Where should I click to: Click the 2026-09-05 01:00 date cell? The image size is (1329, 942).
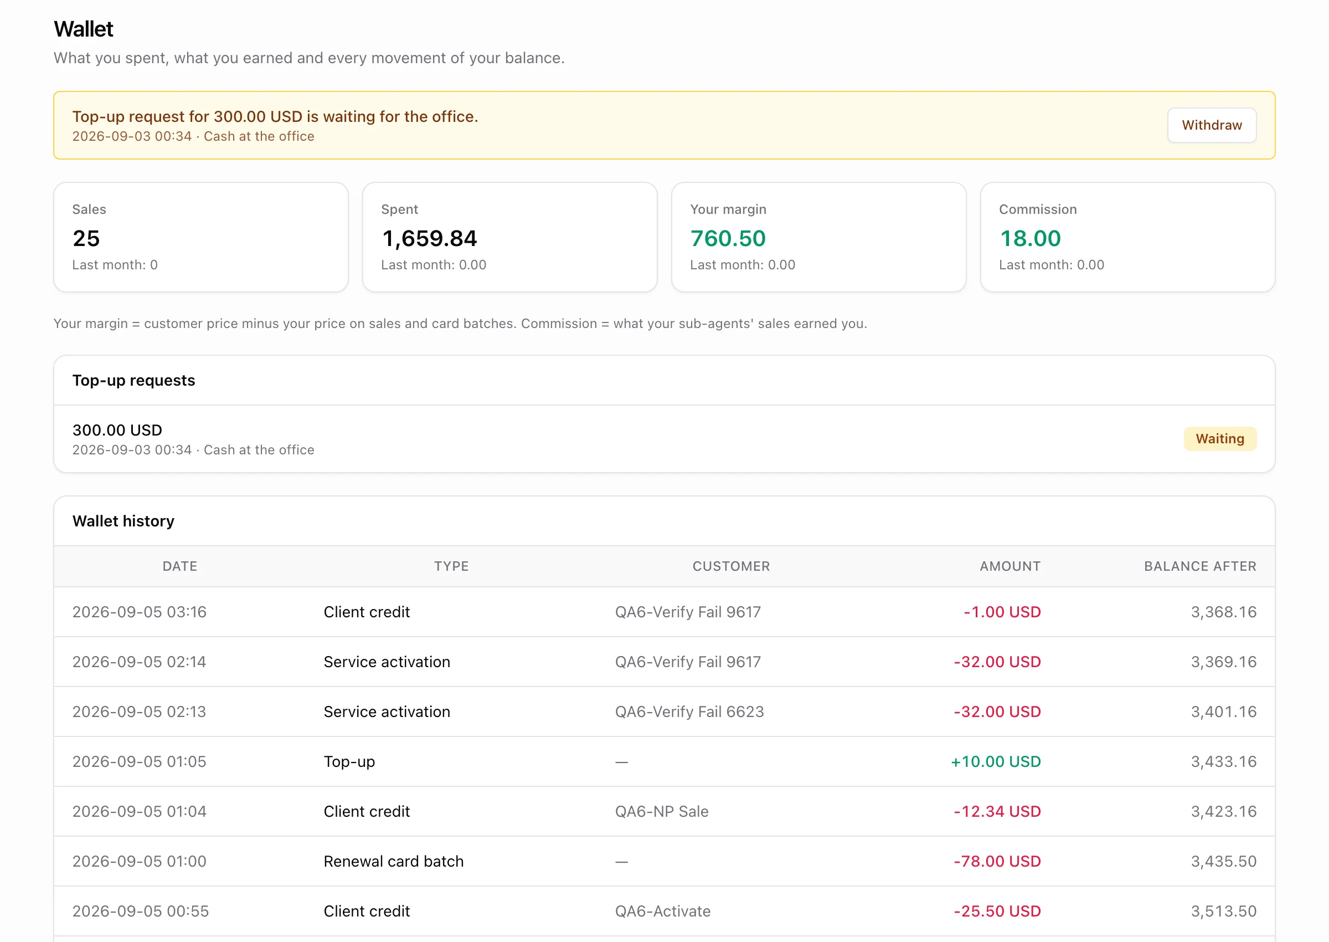(139, 861)
